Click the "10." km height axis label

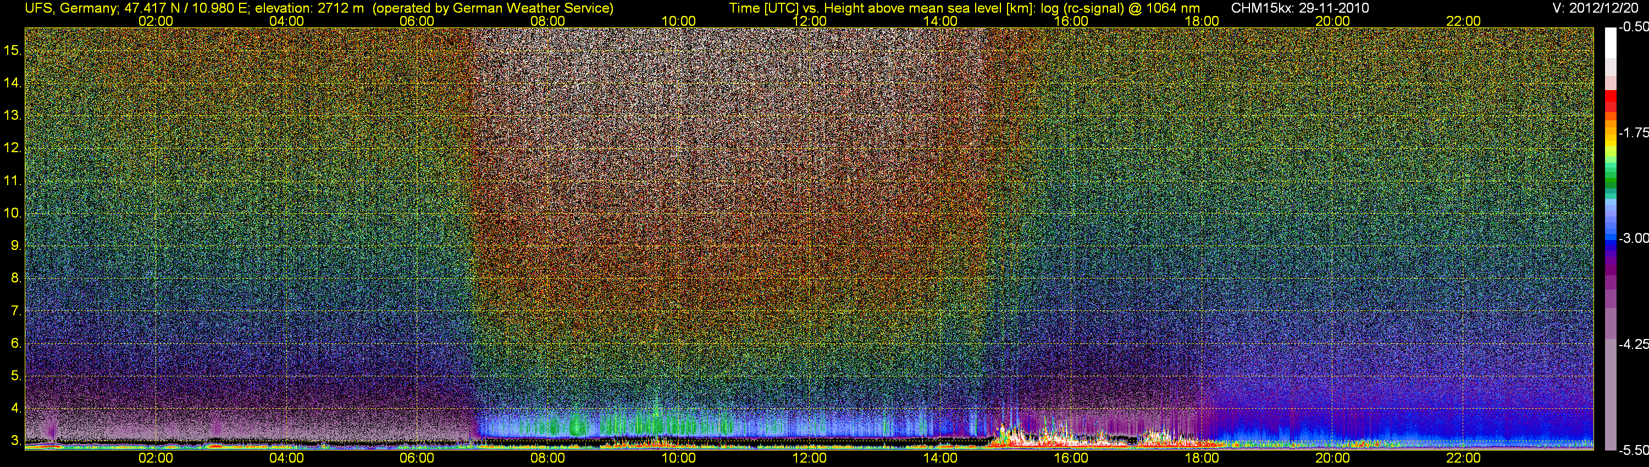[13, 213]
